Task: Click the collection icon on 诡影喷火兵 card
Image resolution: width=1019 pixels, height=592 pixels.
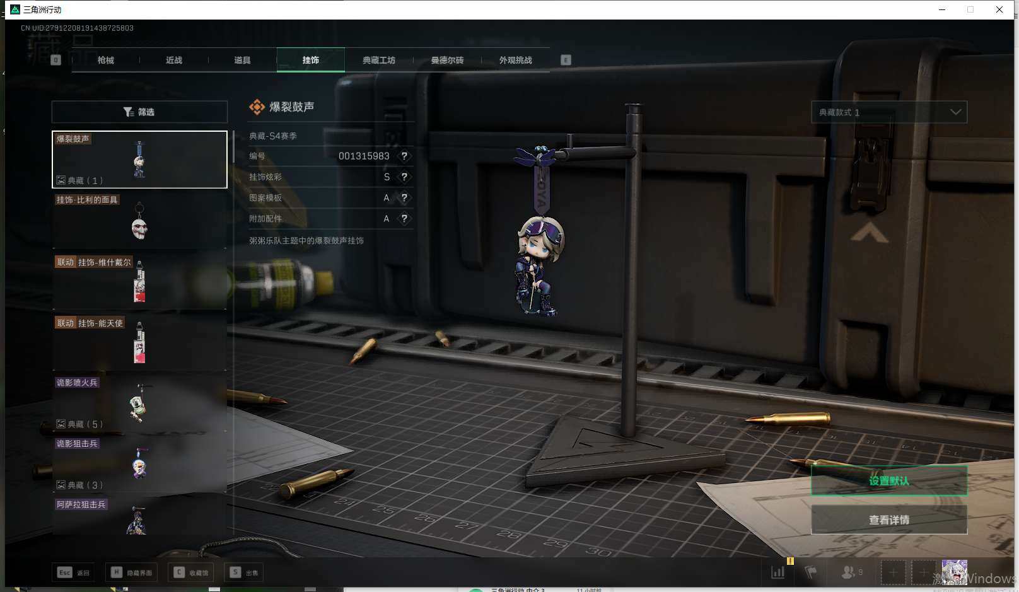Action: (x=61, y=424)
